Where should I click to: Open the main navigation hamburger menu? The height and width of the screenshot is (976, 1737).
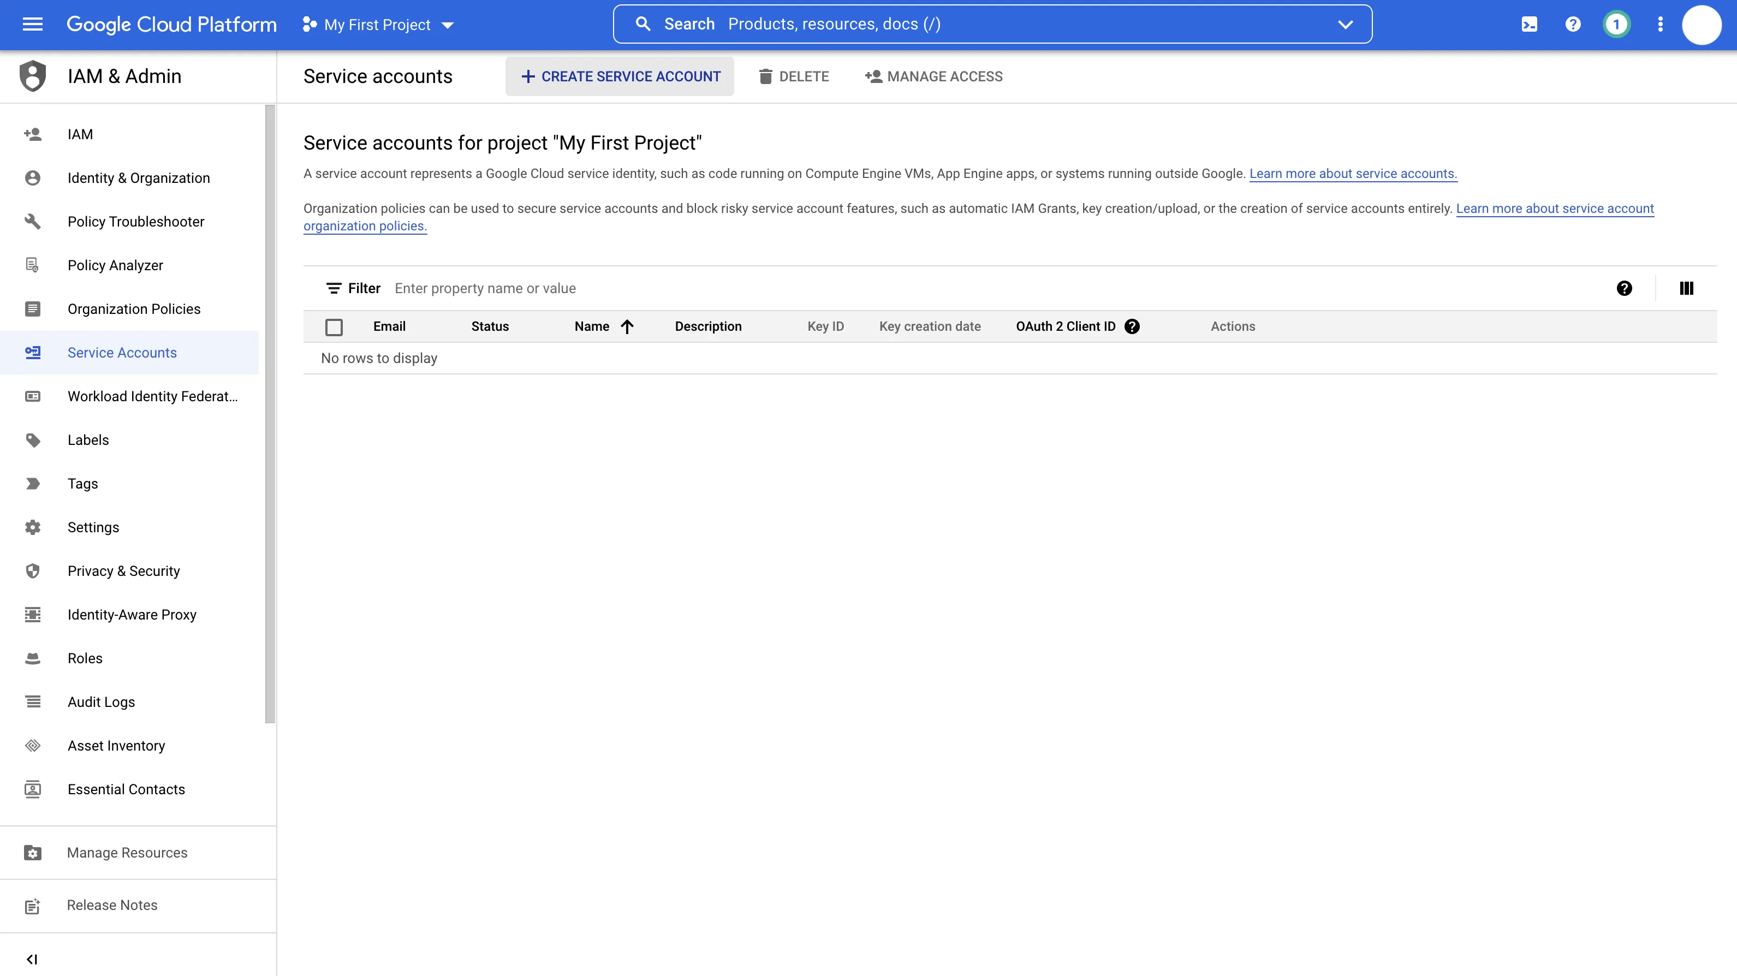click(x=32, y=24)
